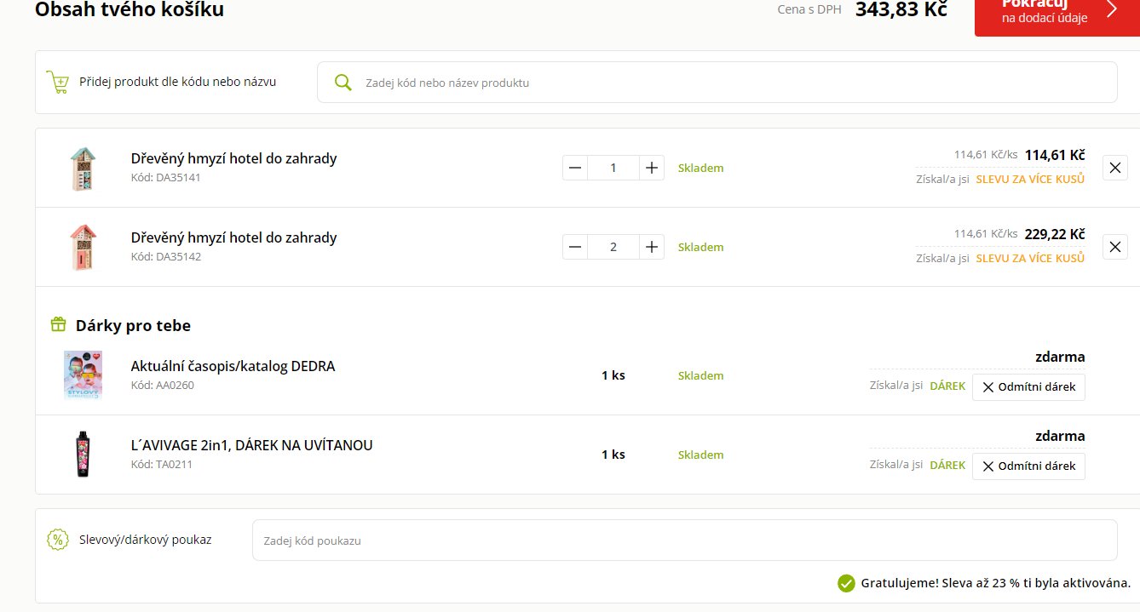
Task: Open L´AVIVAGE 2in1, DÁREK NA UVÍTANOU link
Action: coord(251,445)
